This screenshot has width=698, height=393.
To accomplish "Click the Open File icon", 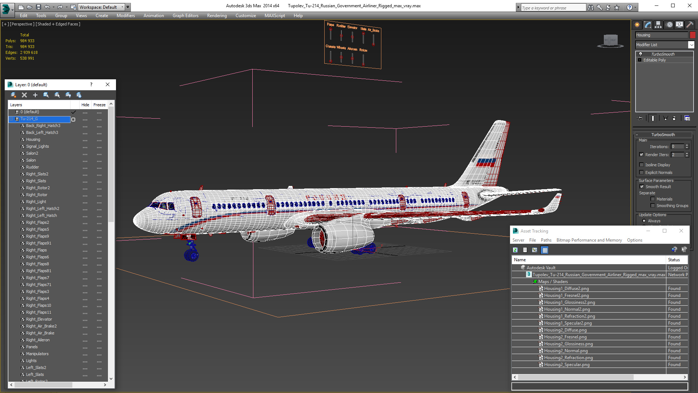I will point(29,7).
